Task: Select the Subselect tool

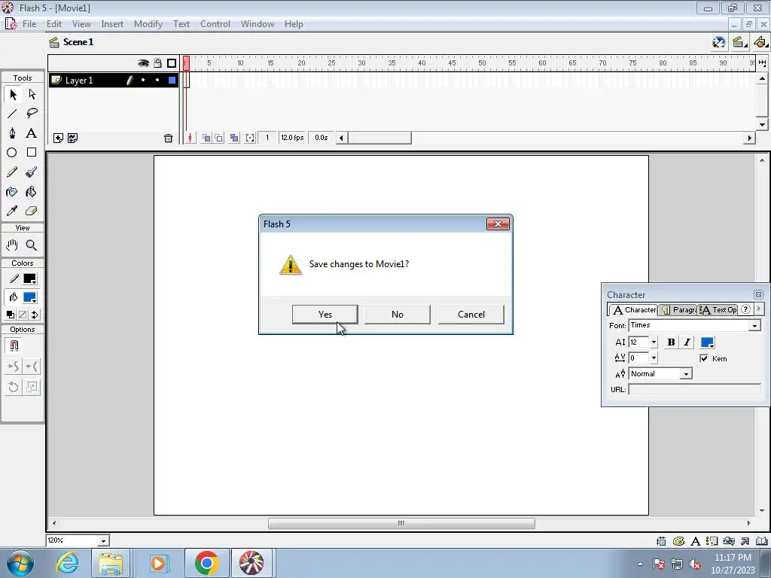Action: point(32,94)
